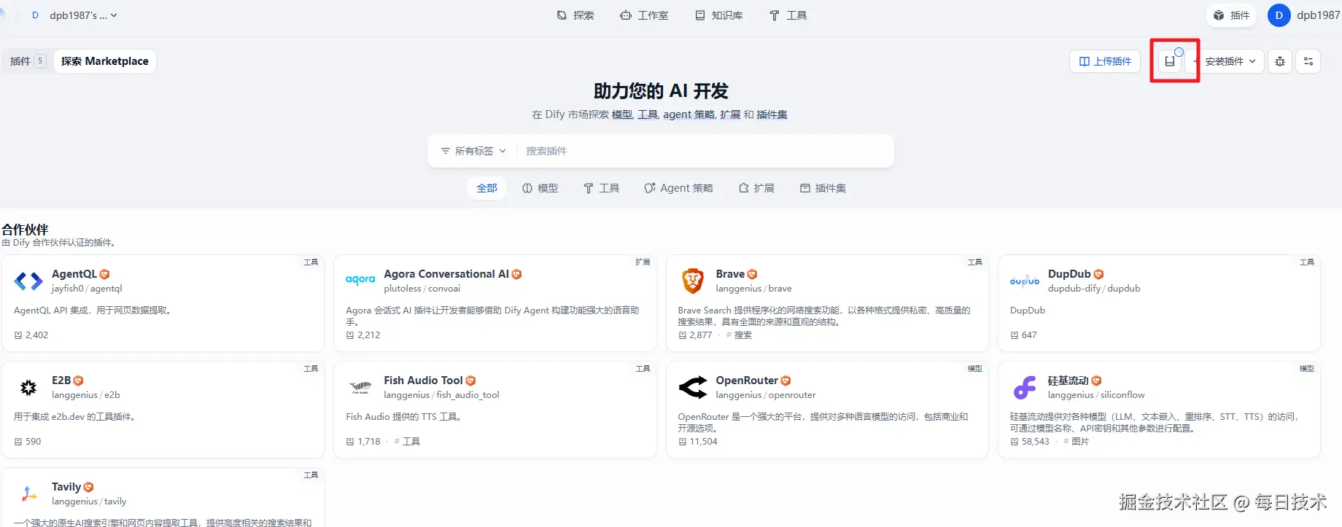This screenshot has width=1342, height=527.
Task: Expand the 安装插件 dropdown
Action: point(1227,61)
